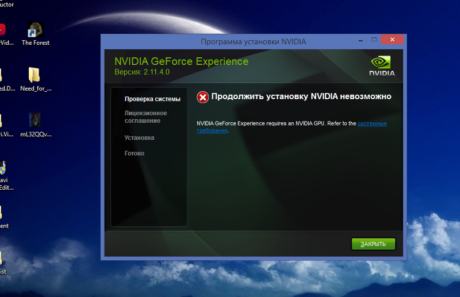
Task: Click the NVIDIA GeForce Experience title
Action: click(181, 61)
